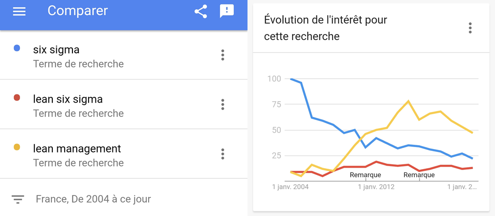
Task: Click the second Remarque note on chart
Action: [419, 175]
